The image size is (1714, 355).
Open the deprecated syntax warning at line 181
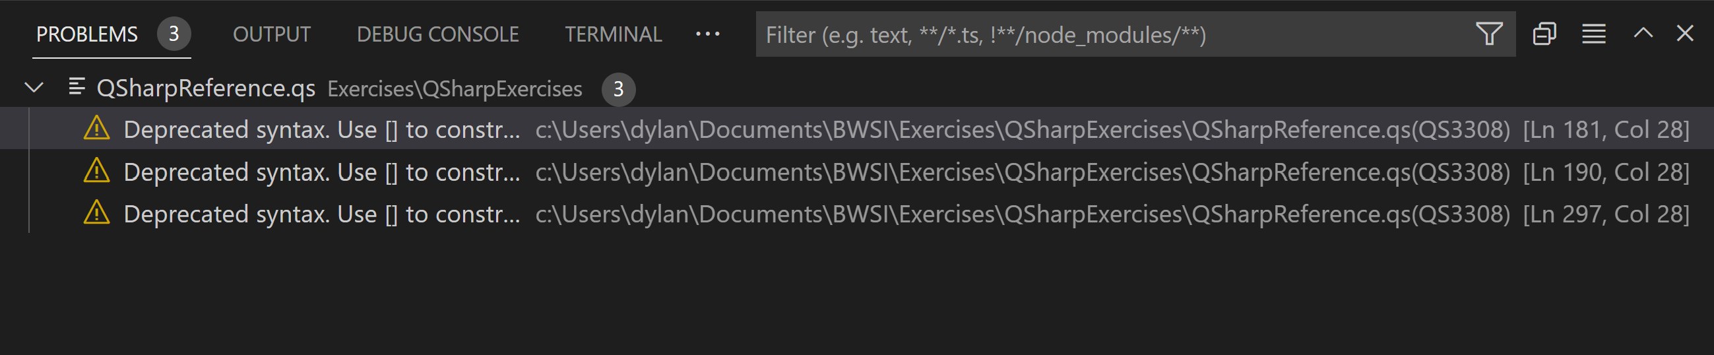322,129
